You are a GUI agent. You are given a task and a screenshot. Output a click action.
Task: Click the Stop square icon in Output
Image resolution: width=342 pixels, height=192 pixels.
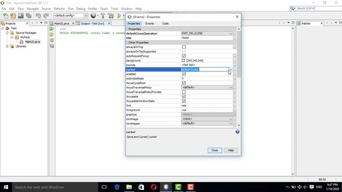point(52,41)
